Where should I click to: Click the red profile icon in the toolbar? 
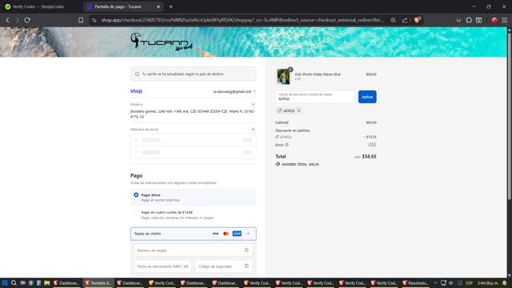494,20
